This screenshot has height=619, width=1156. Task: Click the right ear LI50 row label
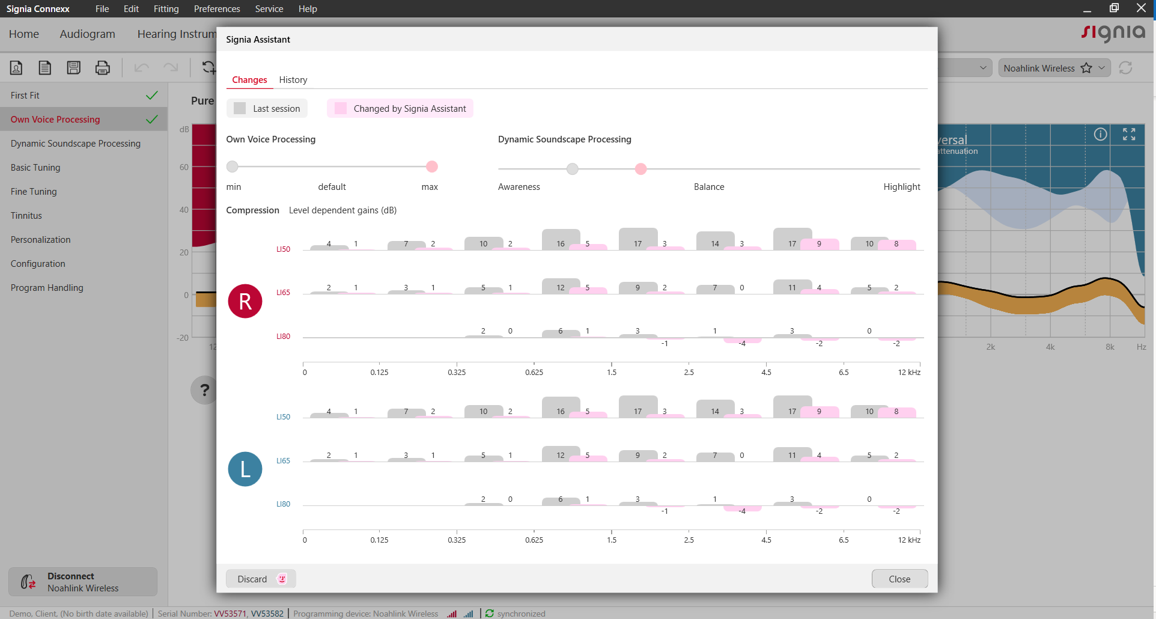(x=283, y=249)
